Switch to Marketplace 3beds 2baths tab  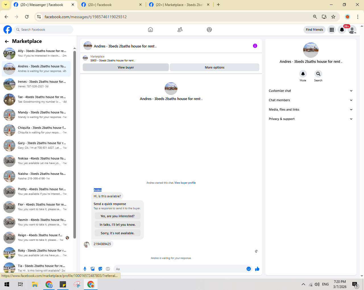tap(179, 5)
